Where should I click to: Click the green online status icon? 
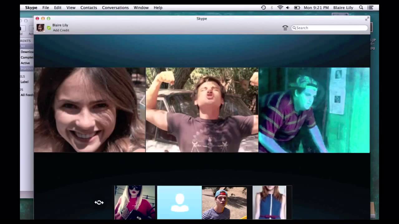(x=49, y=28)
